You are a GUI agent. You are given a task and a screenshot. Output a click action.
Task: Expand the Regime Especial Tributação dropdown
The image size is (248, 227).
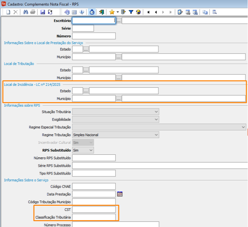(243, 127)
